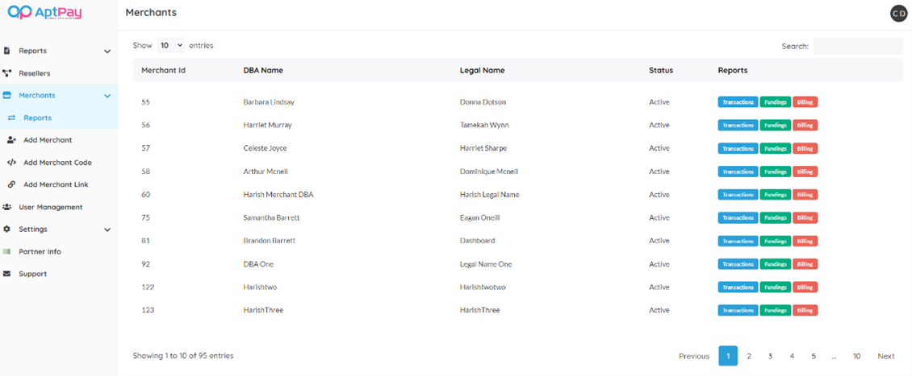Open the Show entries count dropdown
This screenshot has width=912, height=376.
point(170,46)
